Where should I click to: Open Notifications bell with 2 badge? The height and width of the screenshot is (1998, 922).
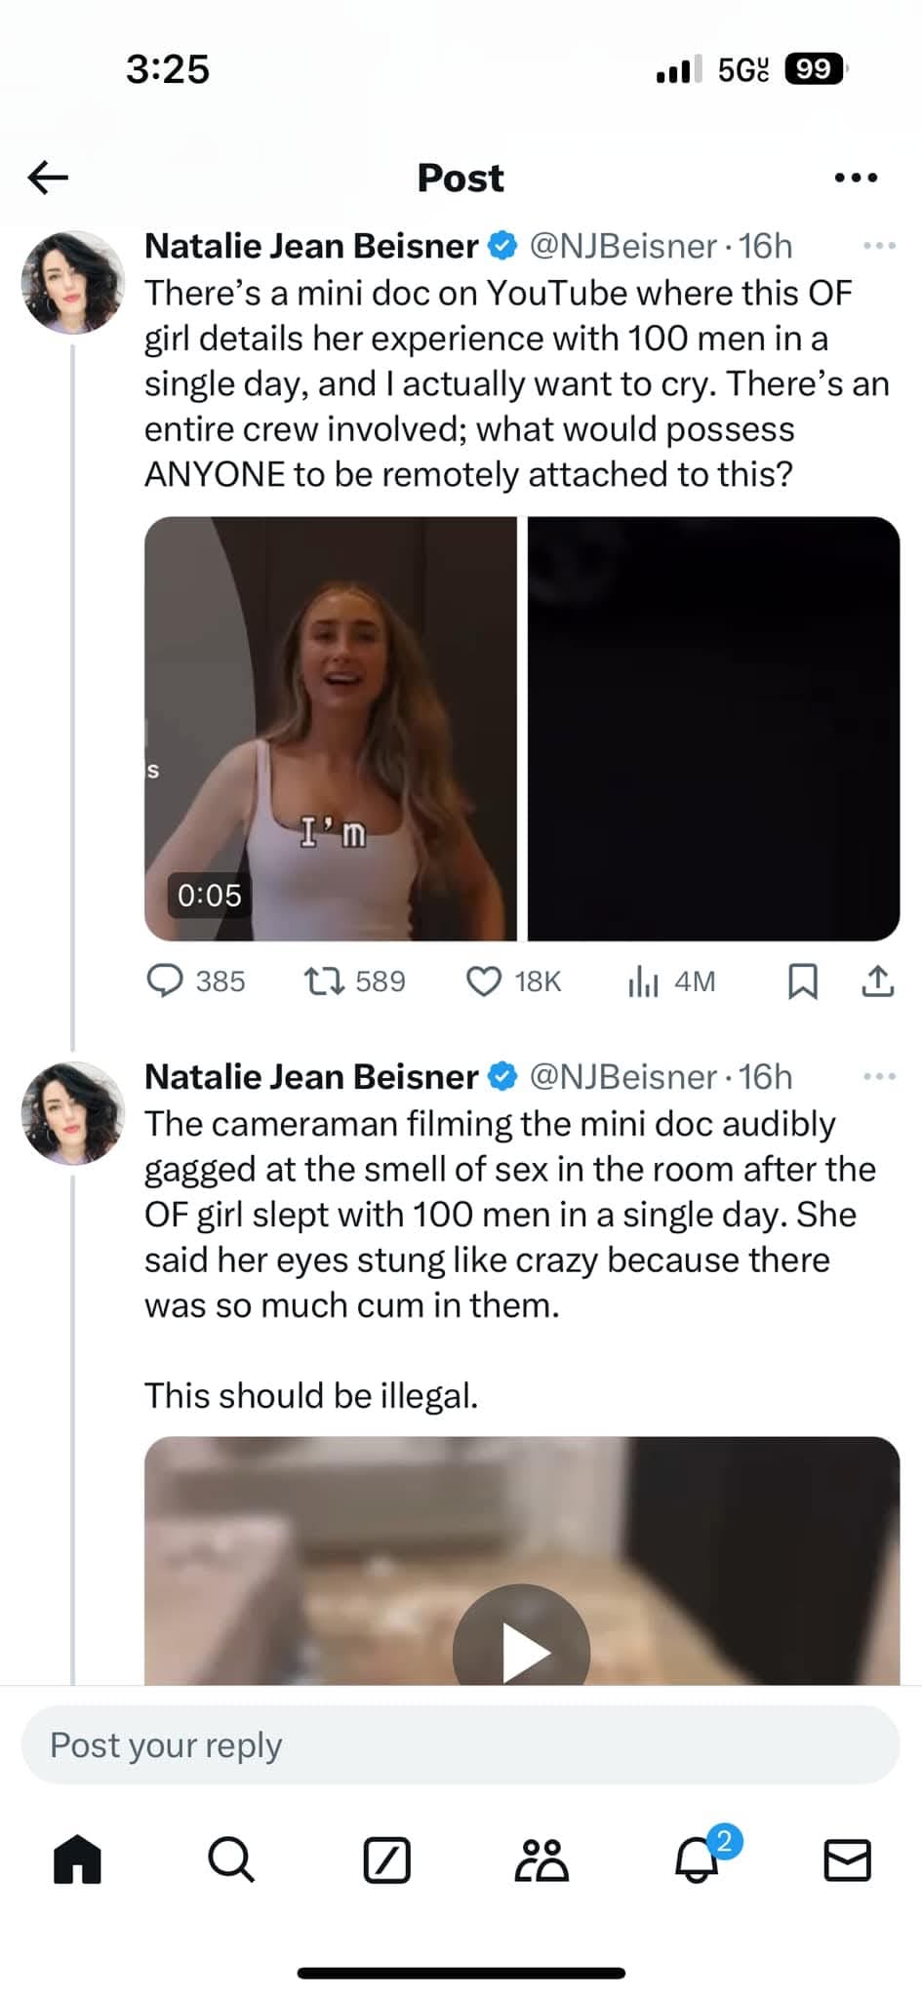pyautogui.click(x=697, y=1859)
